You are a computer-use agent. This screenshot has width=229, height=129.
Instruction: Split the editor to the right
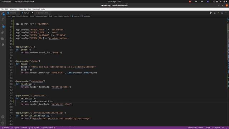tap(222, 13)
